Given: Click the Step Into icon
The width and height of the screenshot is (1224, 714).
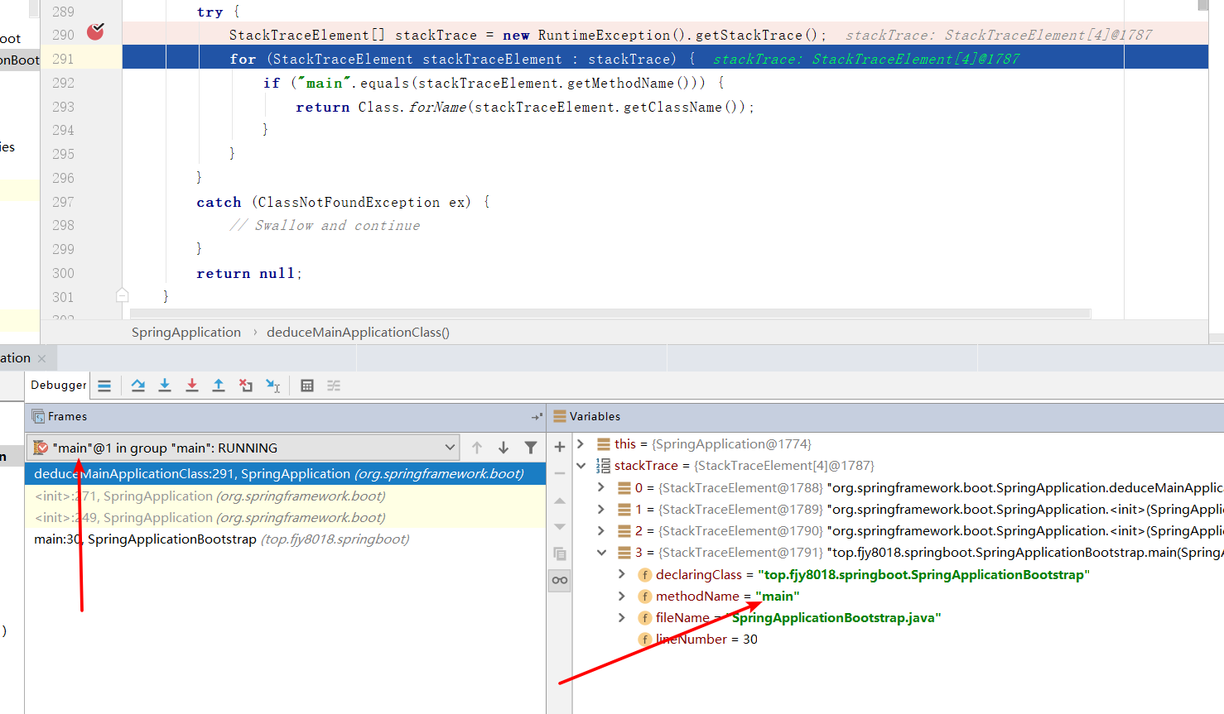Looking at the screenshot, I should click(165, 386).
